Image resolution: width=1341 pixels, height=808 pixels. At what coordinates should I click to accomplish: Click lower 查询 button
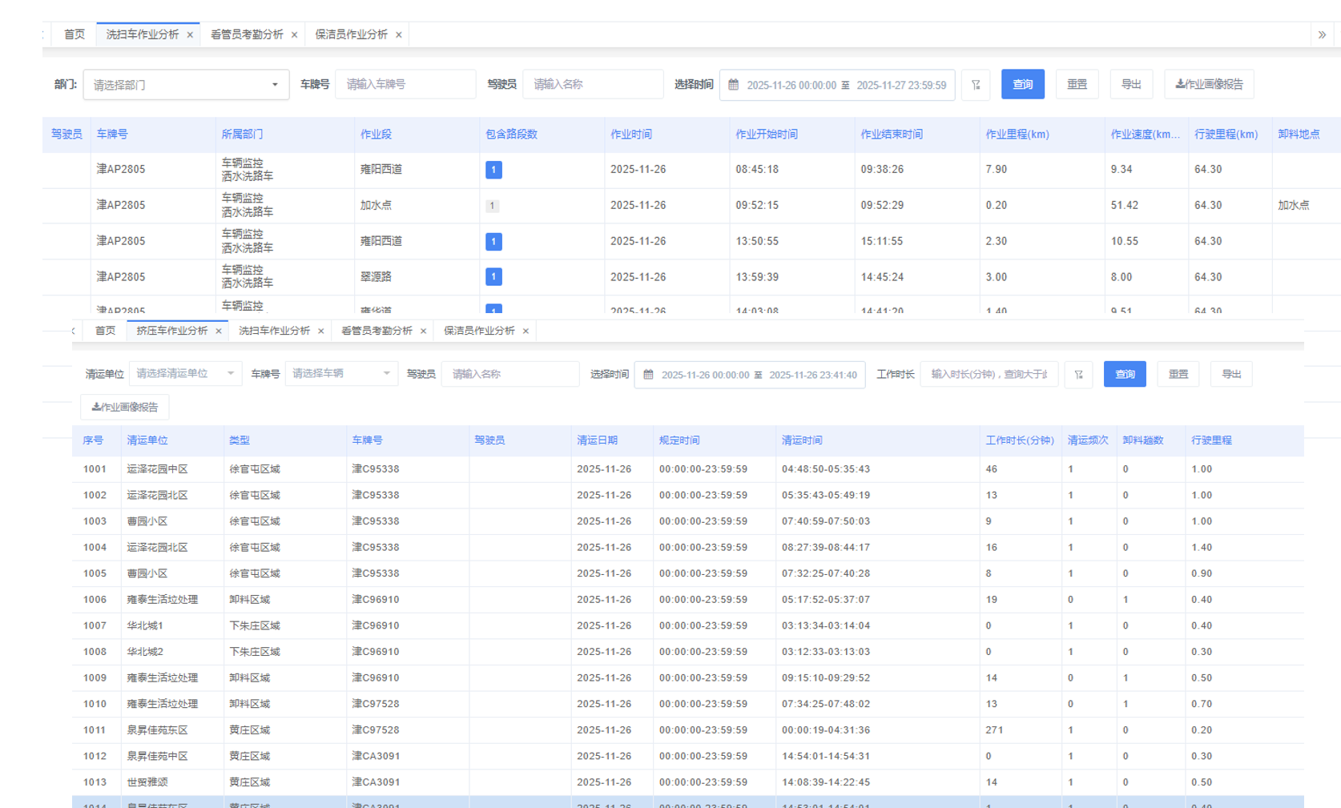click(x=1125, y=374)
